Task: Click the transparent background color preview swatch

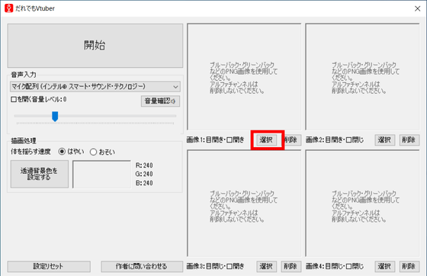Action: [x=101, y=174]
